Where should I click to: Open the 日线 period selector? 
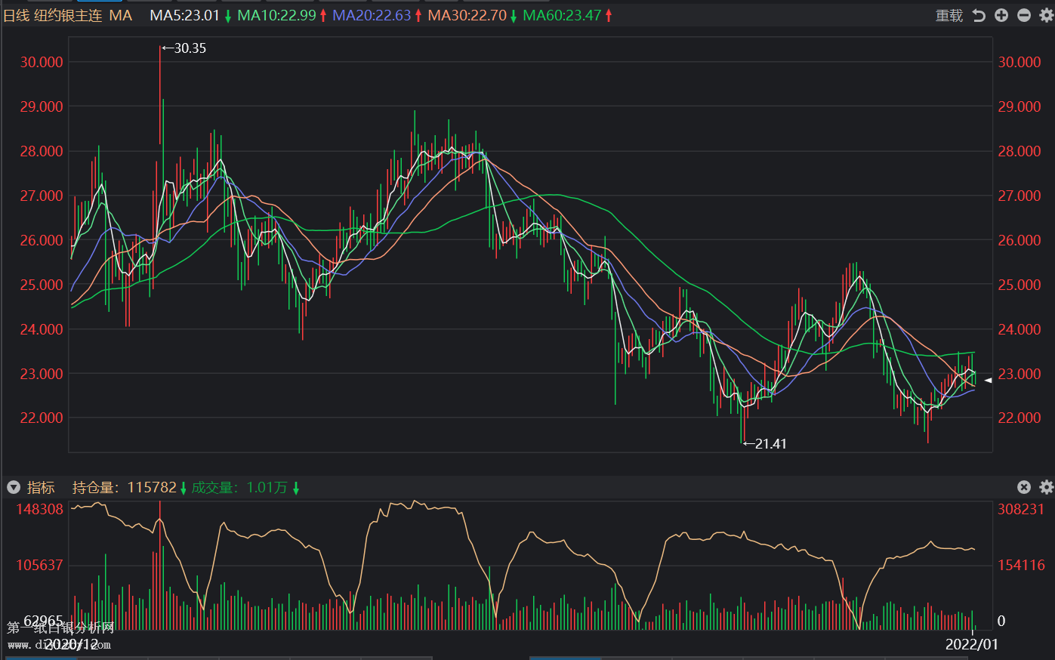point(16,15)
